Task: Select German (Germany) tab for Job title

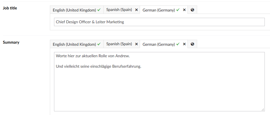Action: [159, 10]
